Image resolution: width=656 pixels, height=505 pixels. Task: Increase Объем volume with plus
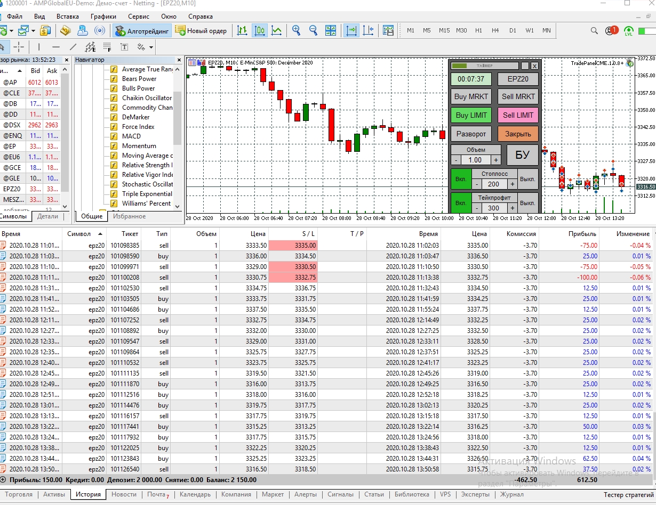coord(495,160)
